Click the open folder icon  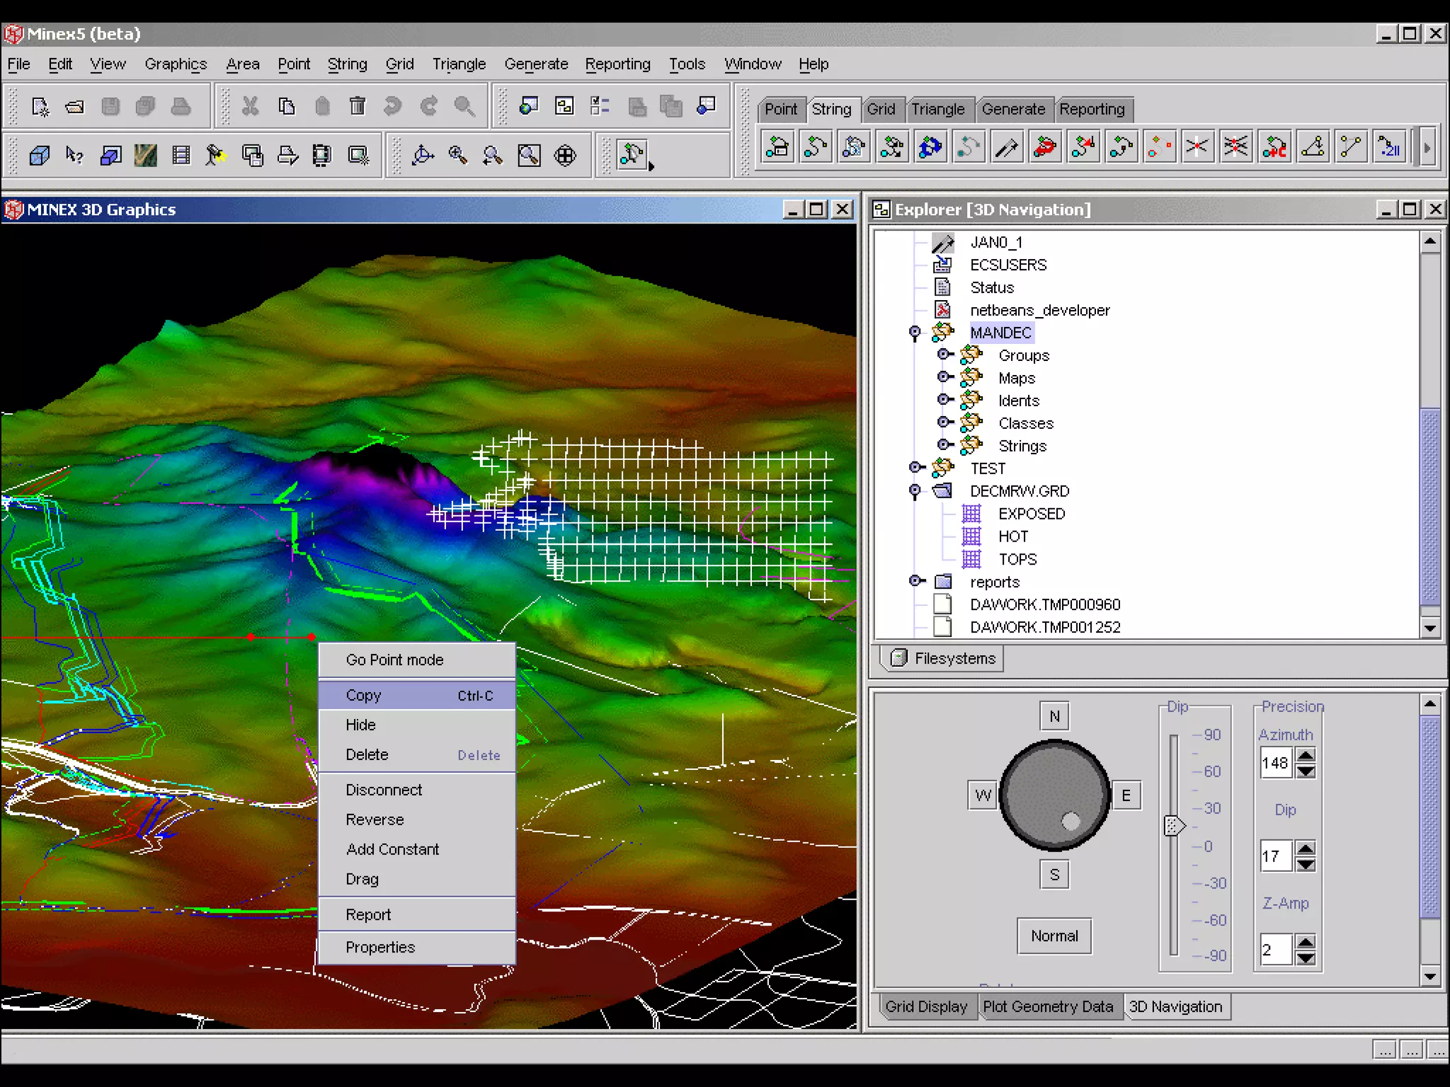click(74, 106)
